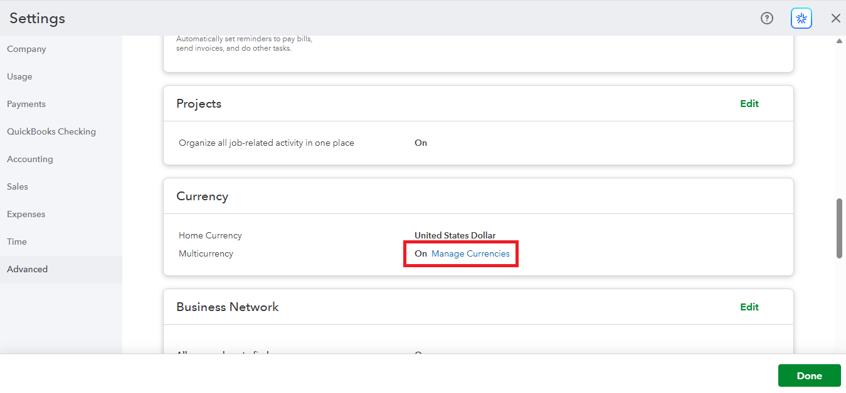Click the Advanced sidebar tab
The width and height of the screenshot is (846, 393).
[x=28, y=269]
